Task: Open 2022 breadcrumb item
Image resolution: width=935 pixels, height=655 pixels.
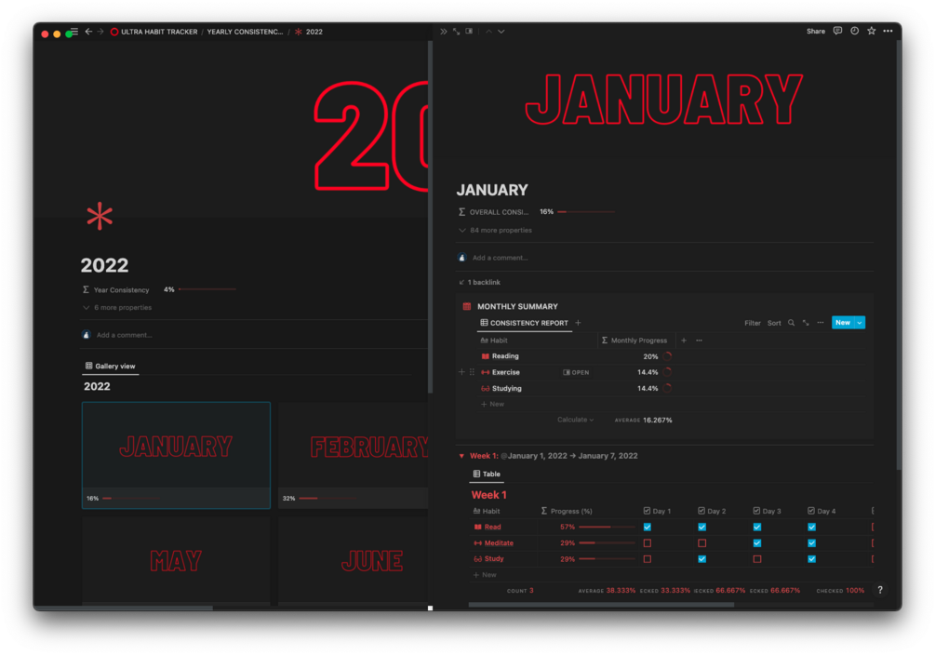Action: pos(309,32)
